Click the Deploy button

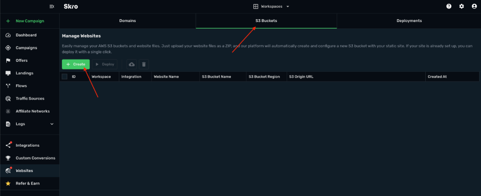pos(104,65)
